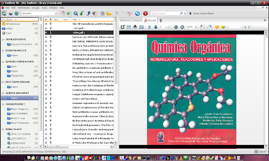Rotate PDF clockwise icon
This screenshot has width=269, height=161.
point(209,27)
